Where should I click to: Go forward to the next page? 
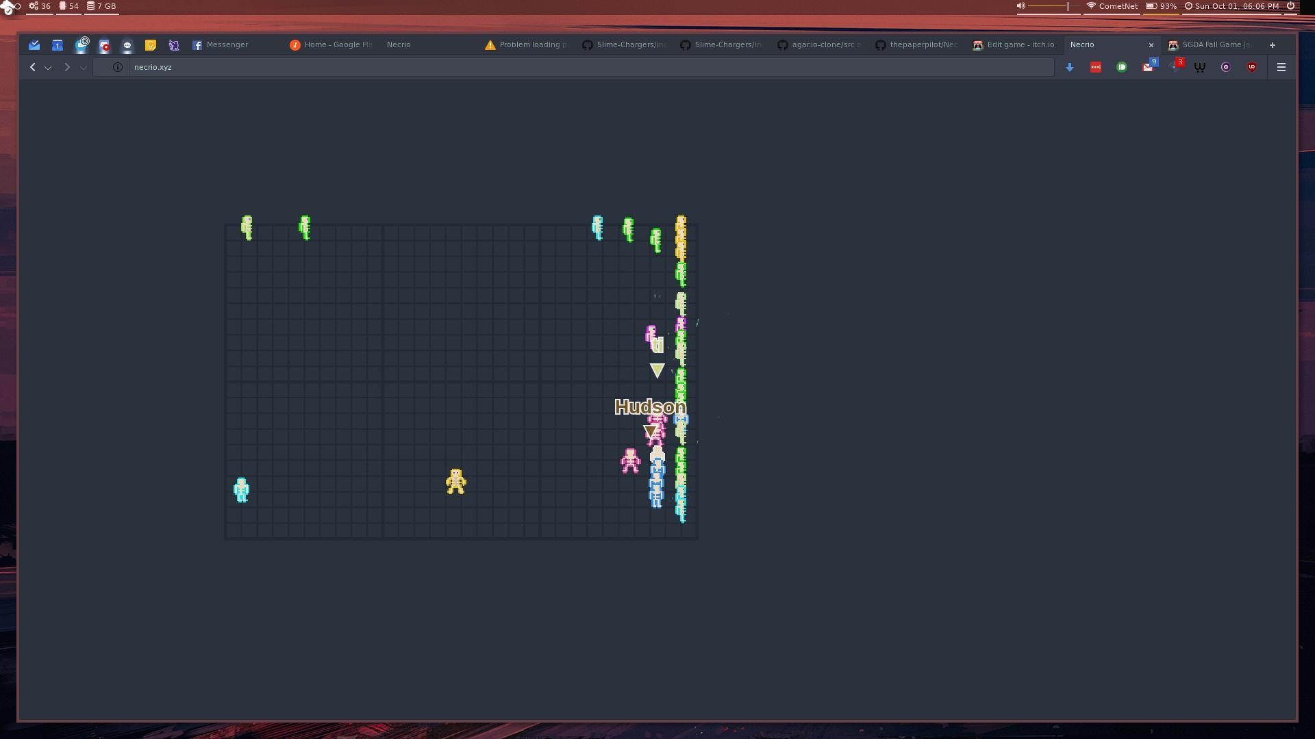[x=67, y=67]
